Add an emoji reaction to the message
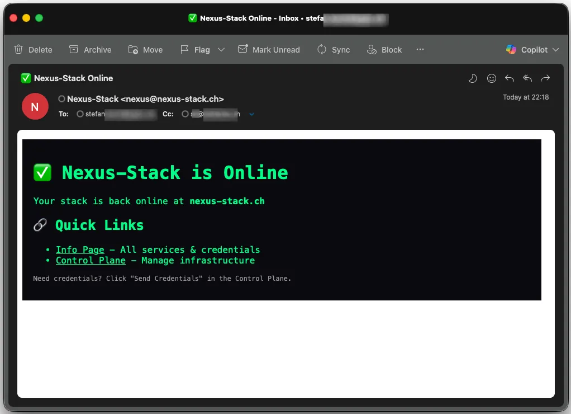This screenshot has width=571, height=414. (x=492, y=78)
